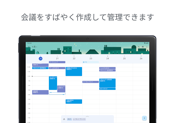The image size is (175, 123).
Task: Select date 22 in week header
Action: [x=74, y=58]
